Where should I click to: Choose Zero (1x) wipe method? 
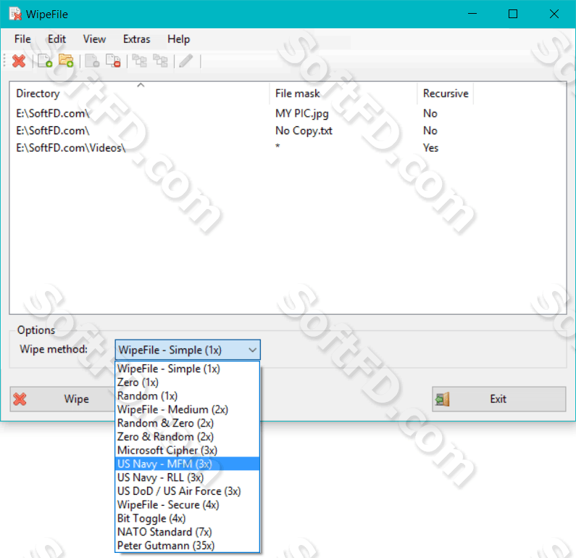[x=188, y=382]
